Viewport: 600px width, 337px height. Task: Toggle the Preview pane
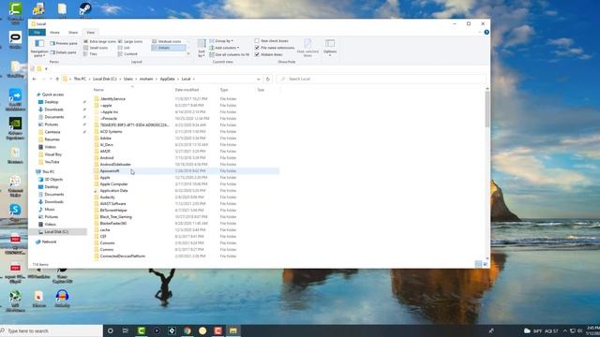click(64, 43)
